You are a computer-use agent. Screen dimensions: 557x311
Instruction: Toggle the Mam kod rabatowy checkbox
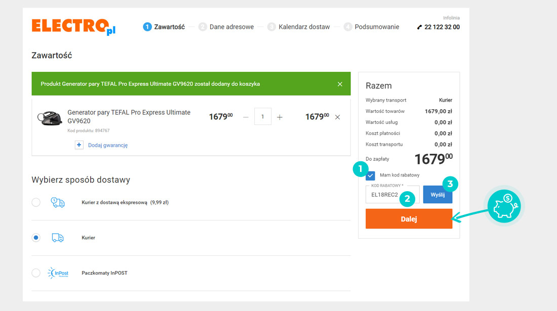tap(370, 175)
